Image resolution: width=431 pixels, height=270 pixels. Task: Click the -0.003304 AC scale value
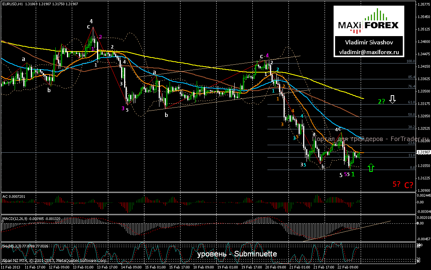(423, 211)
